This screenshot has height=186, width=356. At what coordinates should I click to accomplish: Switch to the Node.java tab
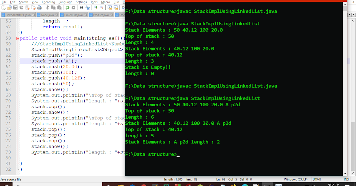tap(47, 14)
